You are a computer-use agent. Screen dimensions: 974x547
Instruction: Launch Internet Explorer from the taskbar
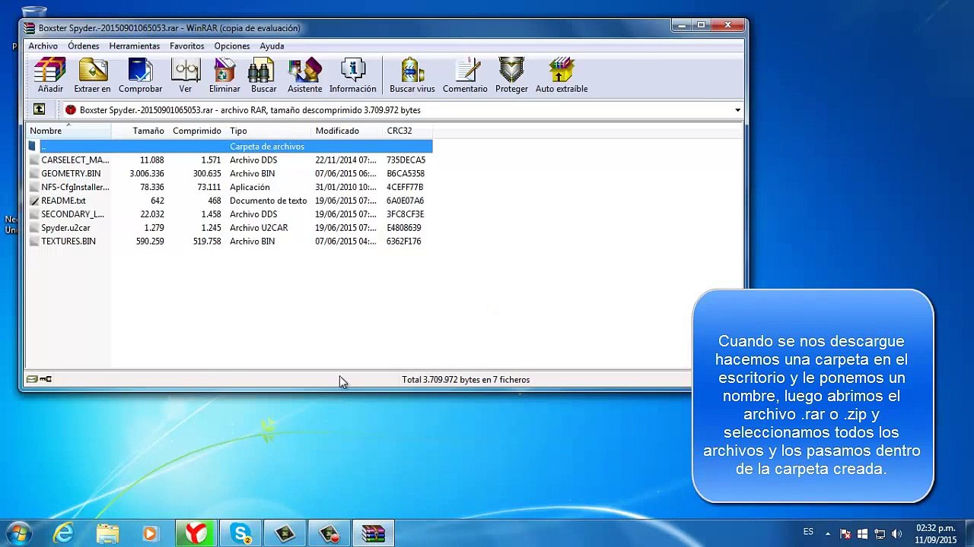click(x=63, y=534)
